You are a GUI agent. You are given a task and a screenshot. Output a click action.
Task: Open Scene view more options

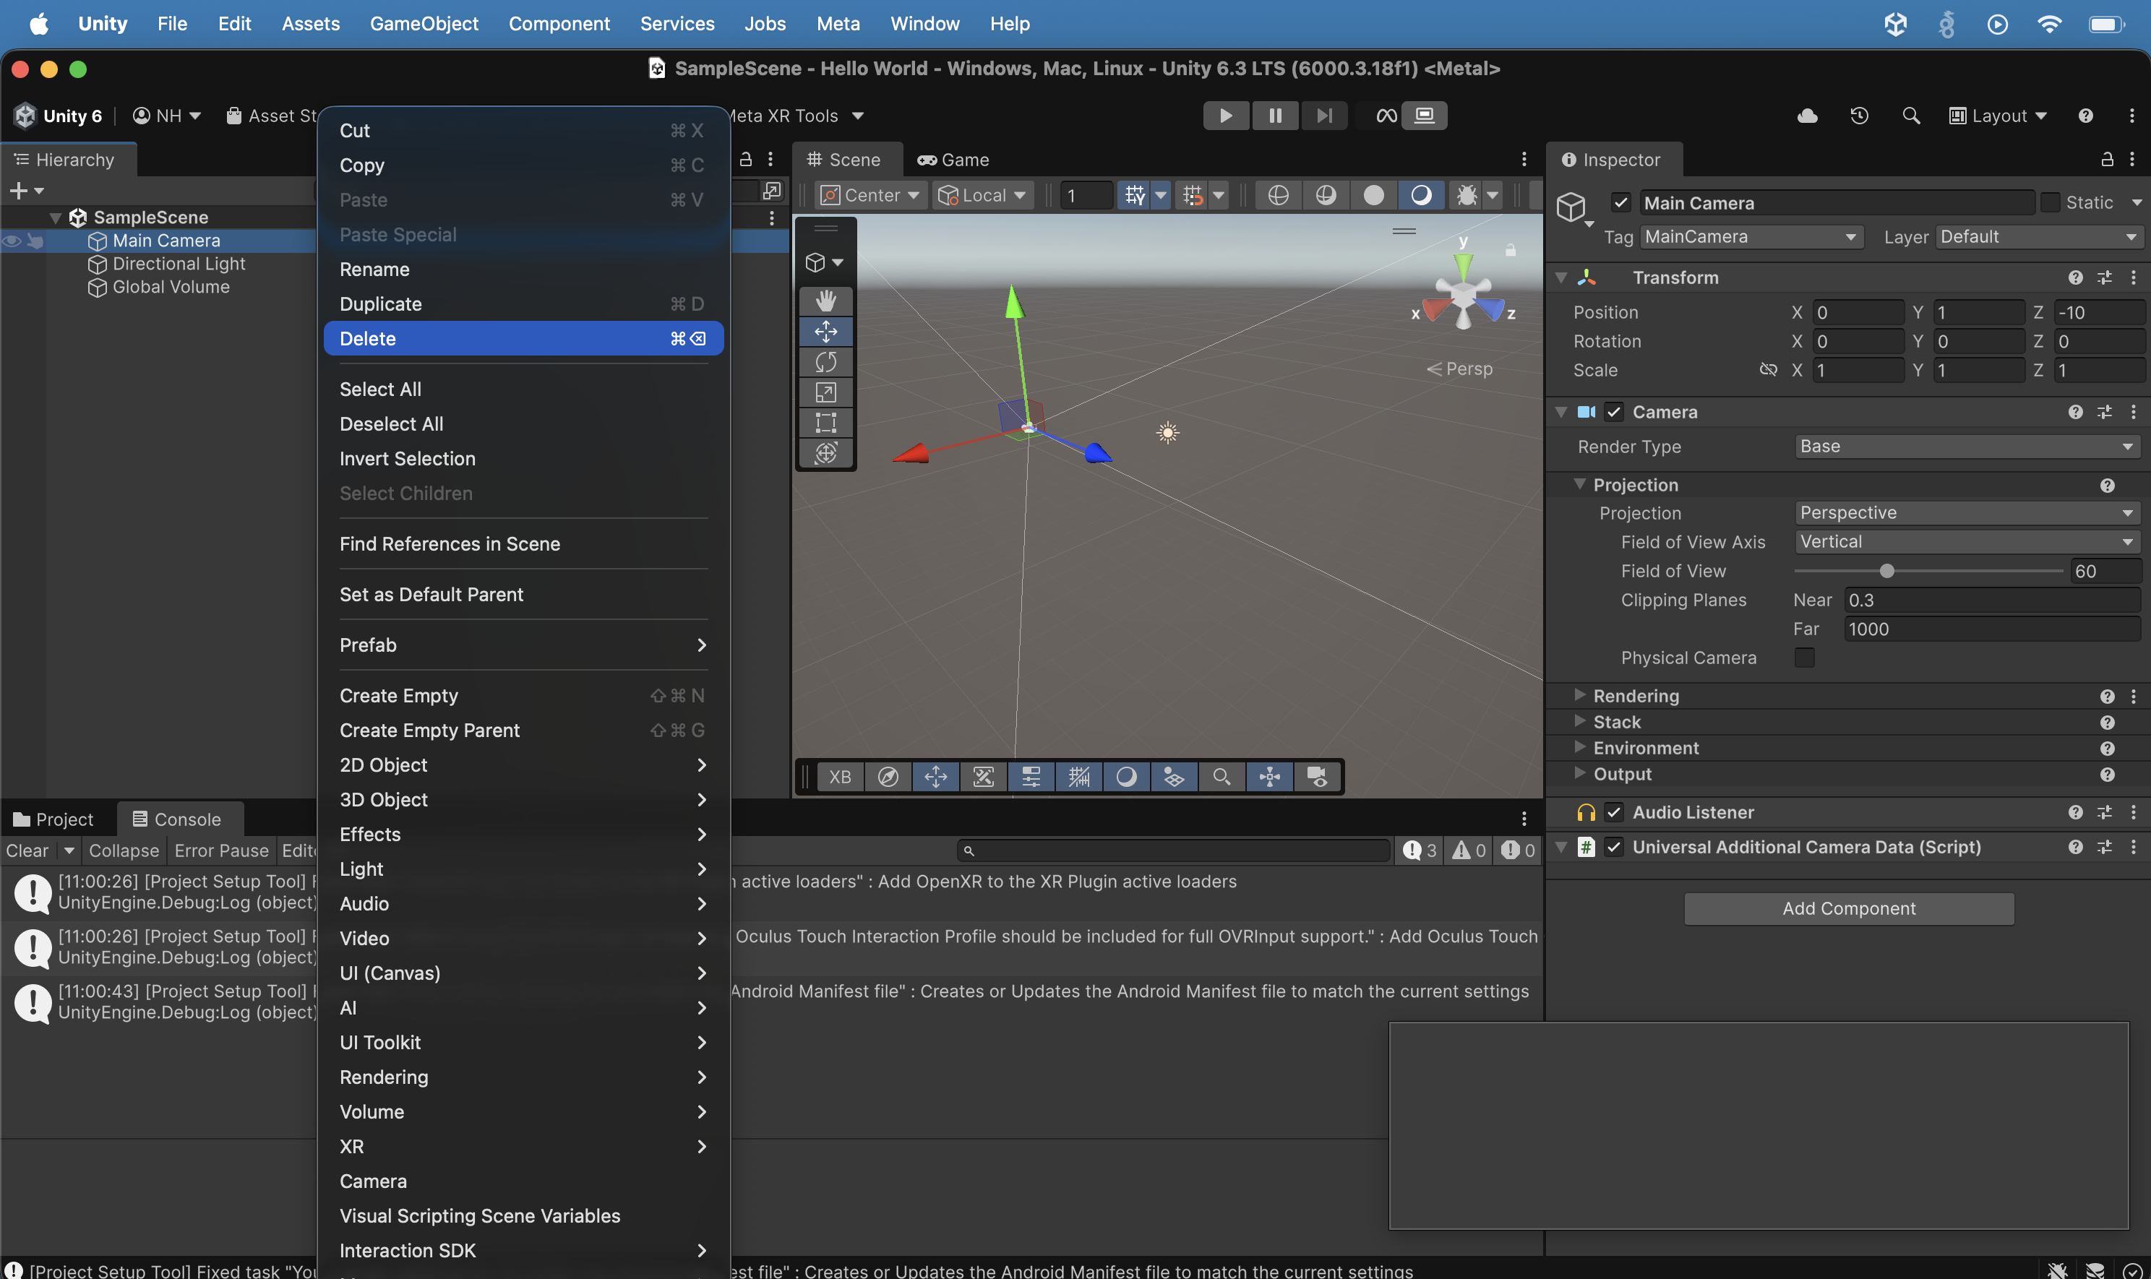pyautogui.click(x=1524, y=160)
